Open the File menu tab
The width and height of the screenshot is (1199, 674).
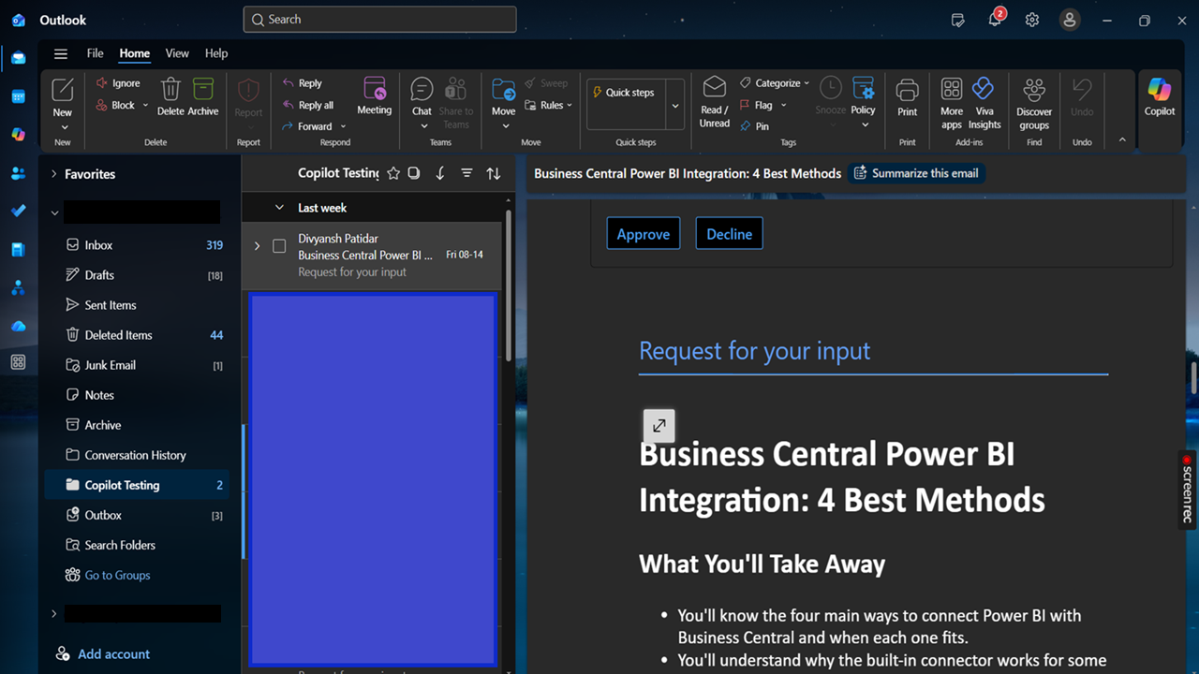[x=96, y=53]
